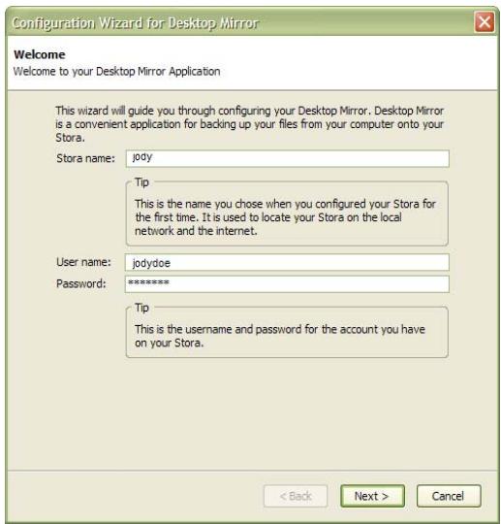501x524 pixels.
Task: Close the Configuration Wizard window
Action: pyautogui.click(x=484, y=22)
